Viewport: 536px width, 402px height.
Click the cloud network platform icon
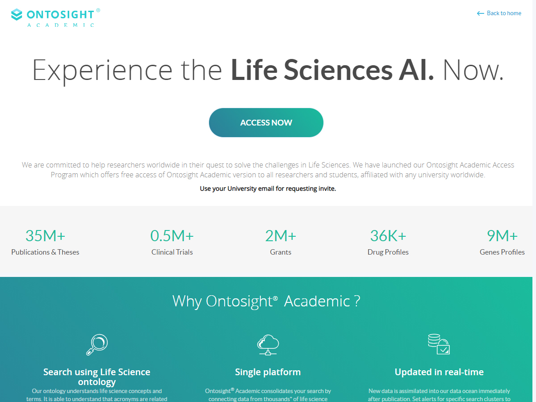[268, 344]
